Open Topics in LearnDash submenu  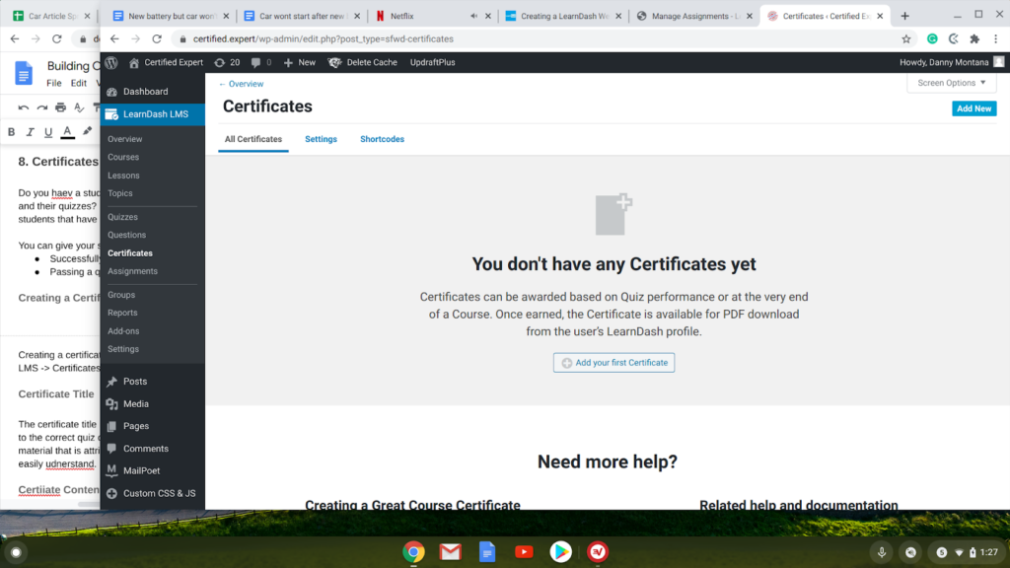coord(119,193)
